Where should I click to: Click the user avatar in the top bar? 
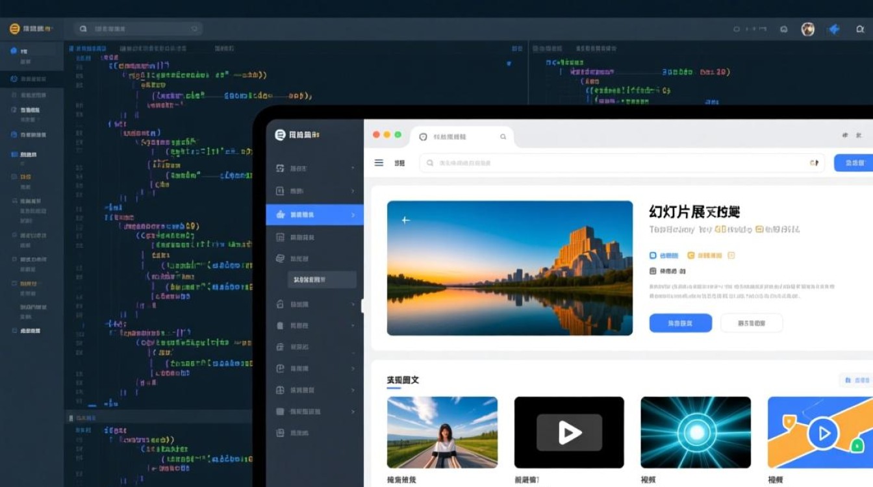point(807,29)
